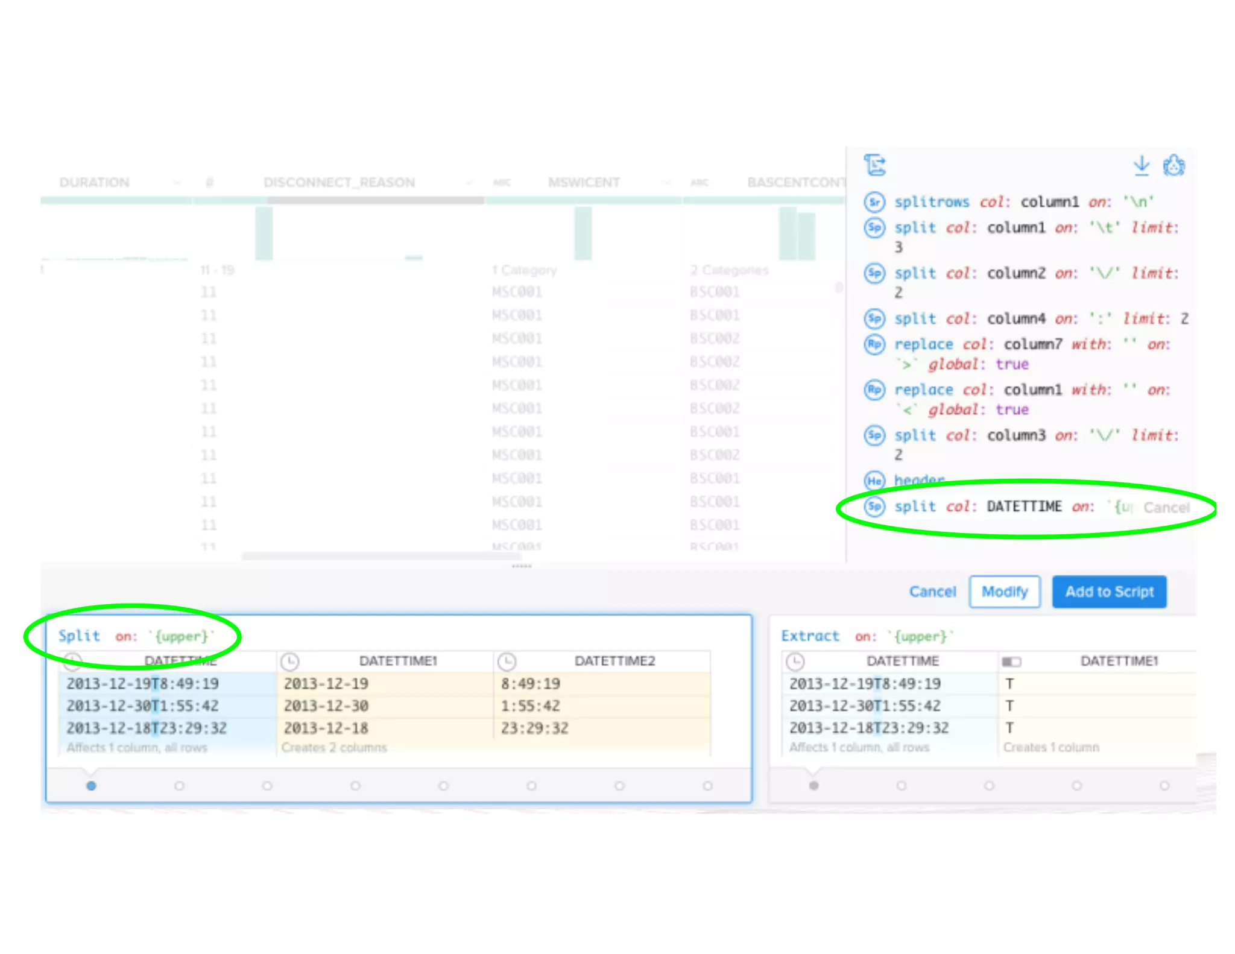Click the script panel icon at top

coord(875,165)
